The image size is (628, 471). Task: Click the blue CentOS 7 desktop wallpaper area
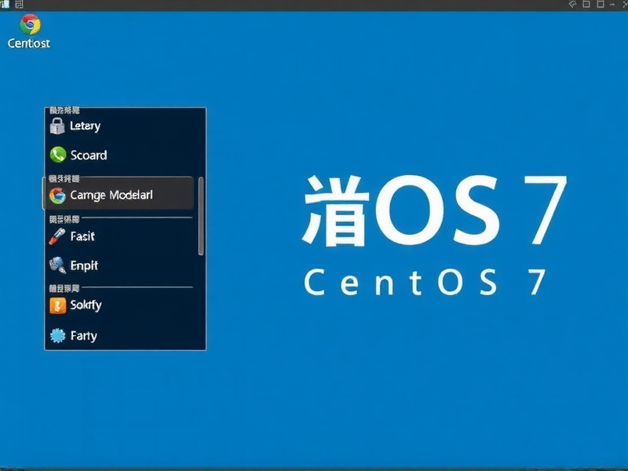click(432, 392)
